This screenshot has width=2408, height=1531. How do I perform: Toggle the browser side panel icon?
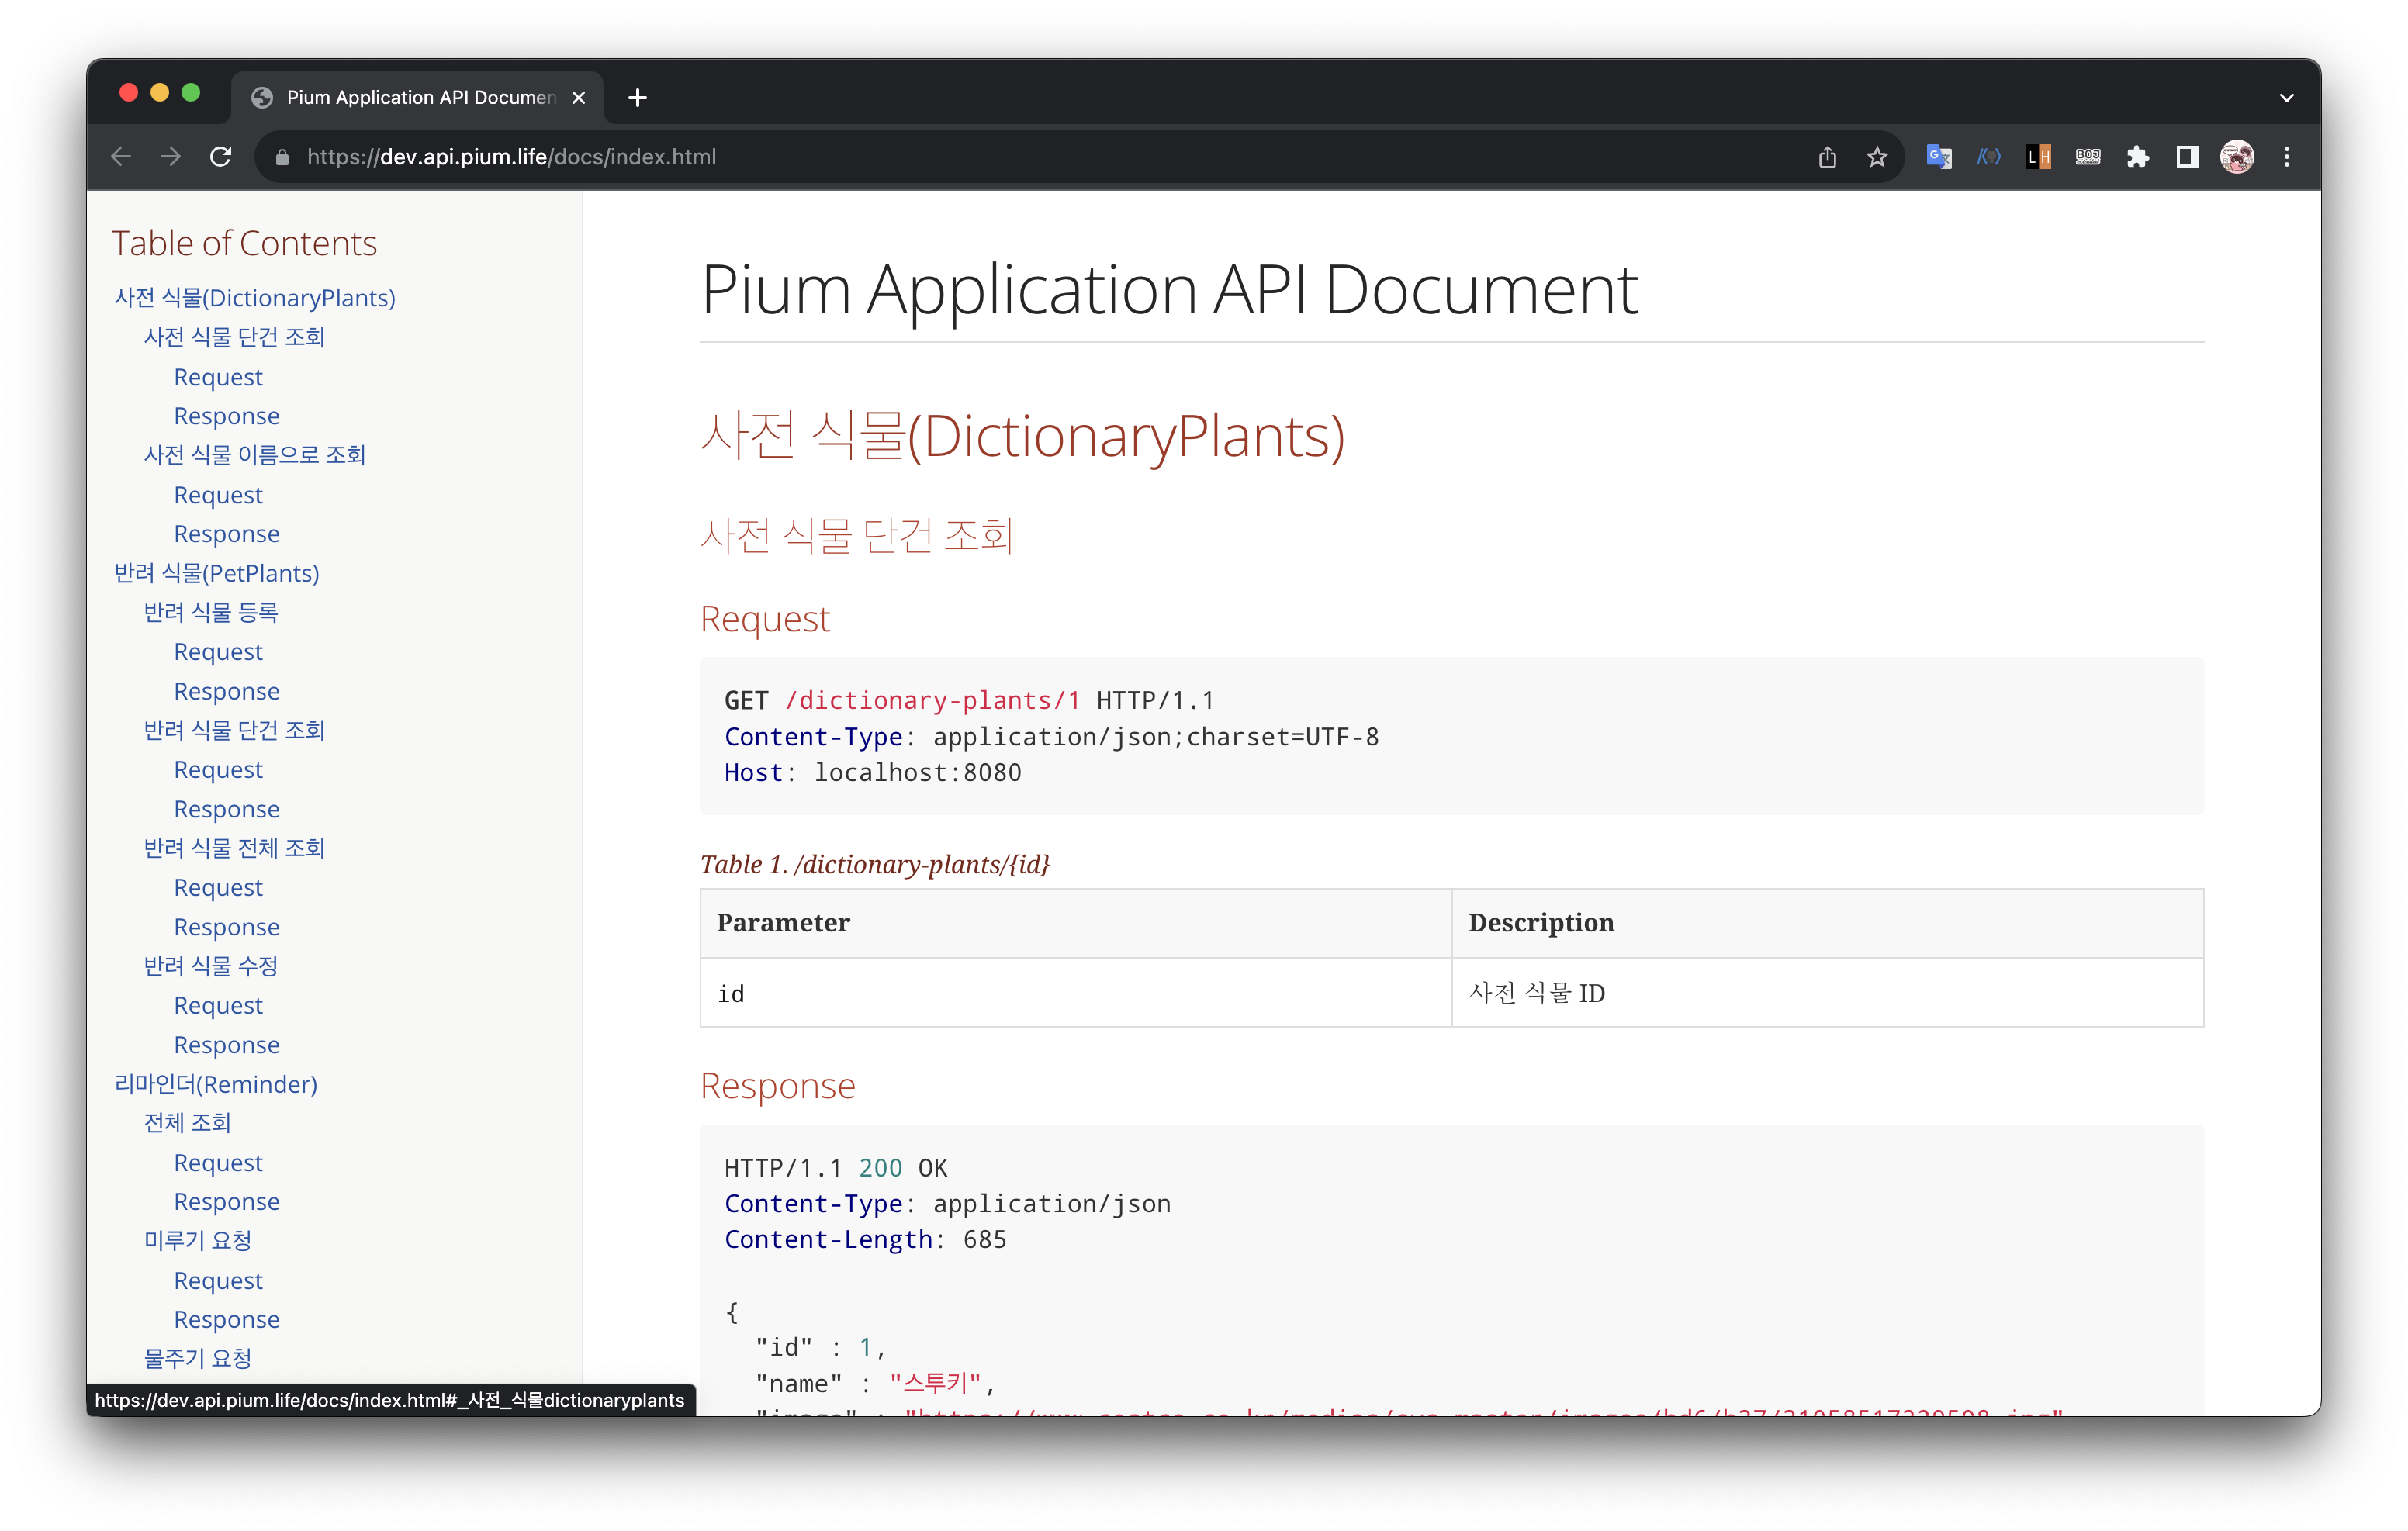(x=2187, y=157)
